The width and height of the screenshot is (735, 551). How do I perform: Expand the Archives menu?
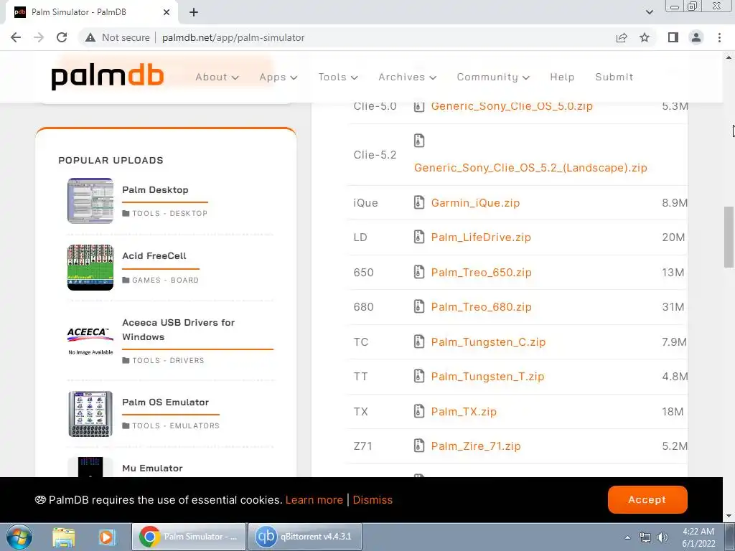(x=408, y=77)
